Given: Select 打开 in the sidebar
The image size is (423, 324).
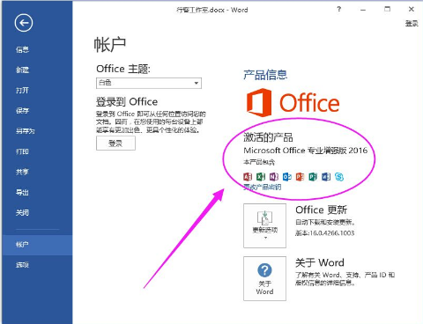Looking at the screenshot, I should [x=22, y=90].
